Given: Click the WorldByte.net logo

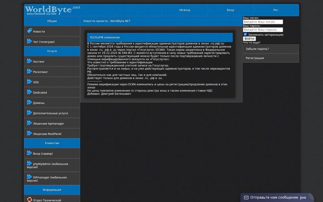Looking at the screenshot, I should tap(52, 10).
